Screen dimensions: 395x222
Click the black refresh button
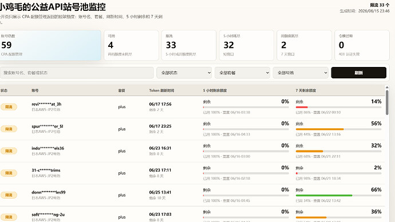(358, 73)
